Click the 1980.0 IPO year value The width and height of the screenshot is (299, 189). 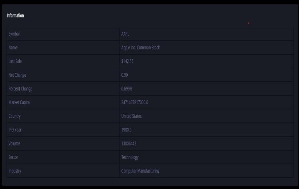126,130
